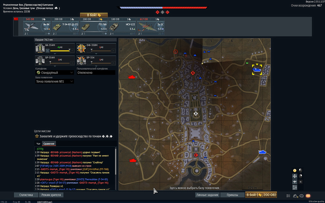
Task: Click the map pan arrows icon
Action: 294,176
